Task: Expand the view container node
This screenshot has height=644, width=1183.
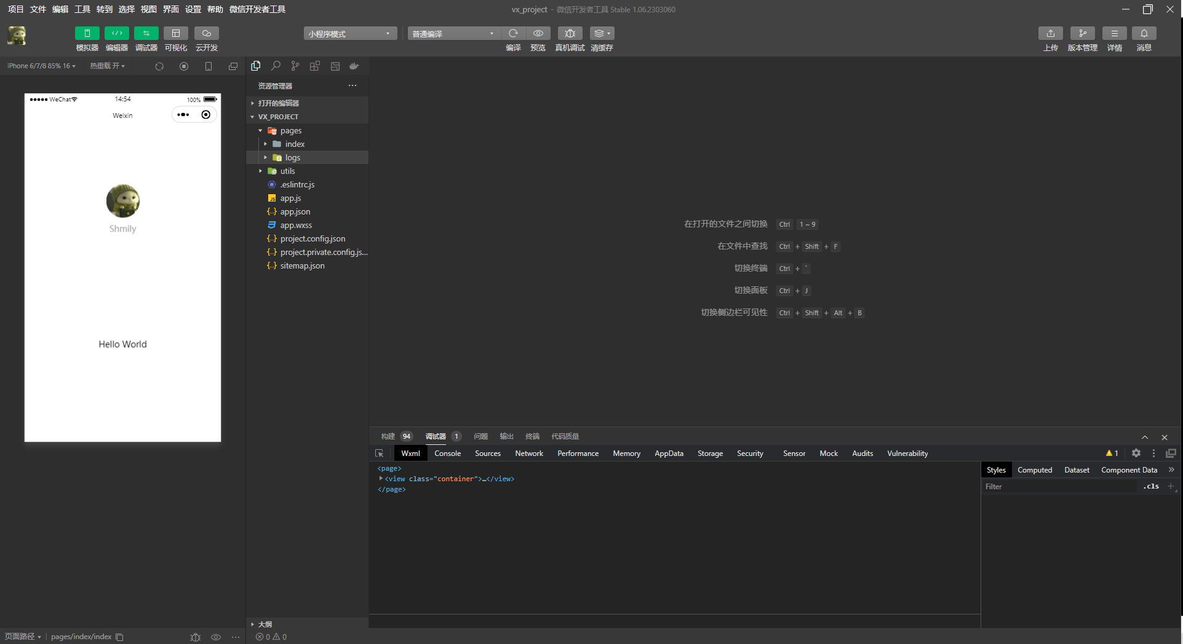Action: [x=381, y=479]
